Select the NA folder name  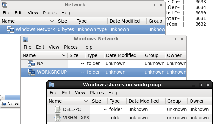click(x=40, y=63)
